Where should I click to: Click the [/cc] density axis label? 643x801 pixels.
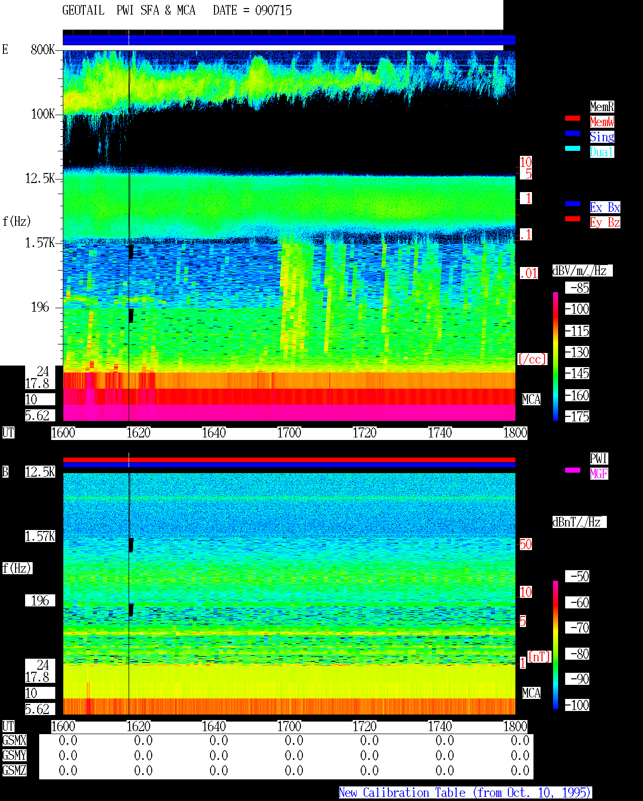pos(532,360)
